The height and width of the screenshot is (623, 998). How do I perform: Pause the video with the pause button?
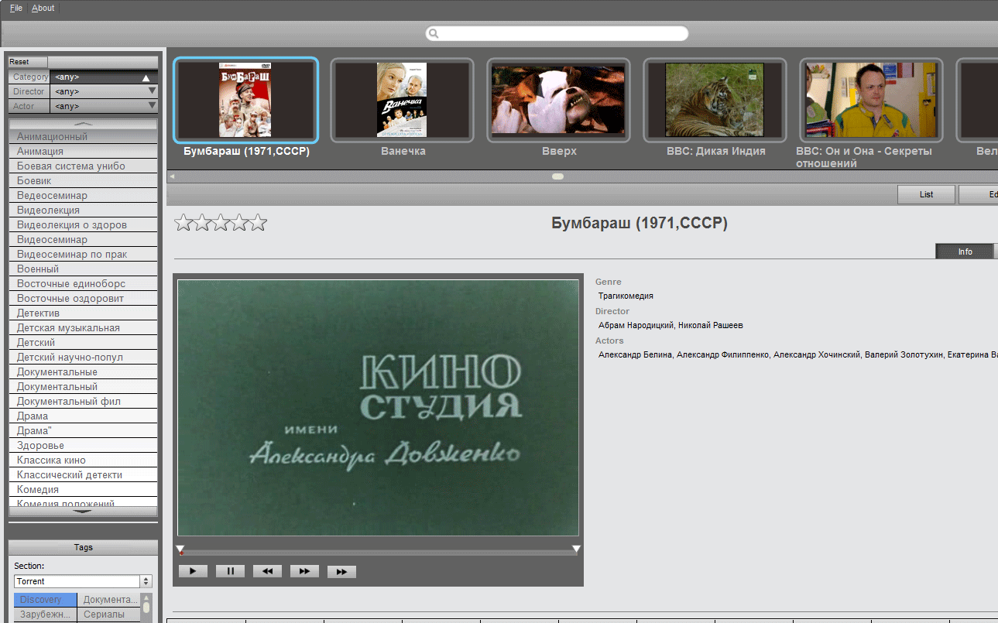230,571
